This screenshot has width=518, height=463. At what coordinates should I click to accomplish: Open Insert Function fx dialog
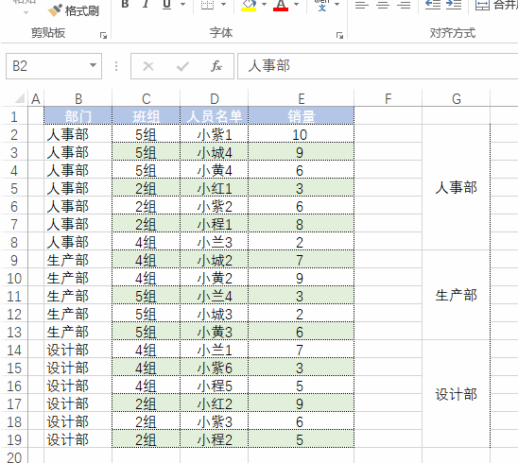(216, 66)
